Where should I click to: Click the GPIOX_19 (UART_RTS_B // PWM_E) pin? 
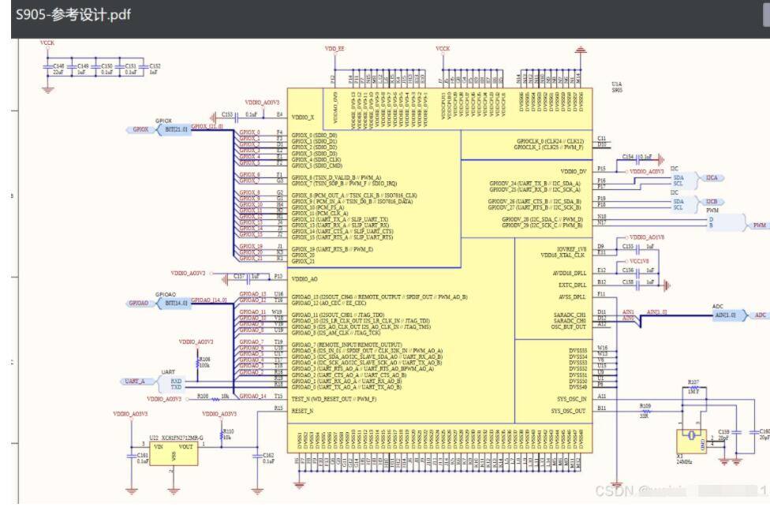click(x=332, y=249)
